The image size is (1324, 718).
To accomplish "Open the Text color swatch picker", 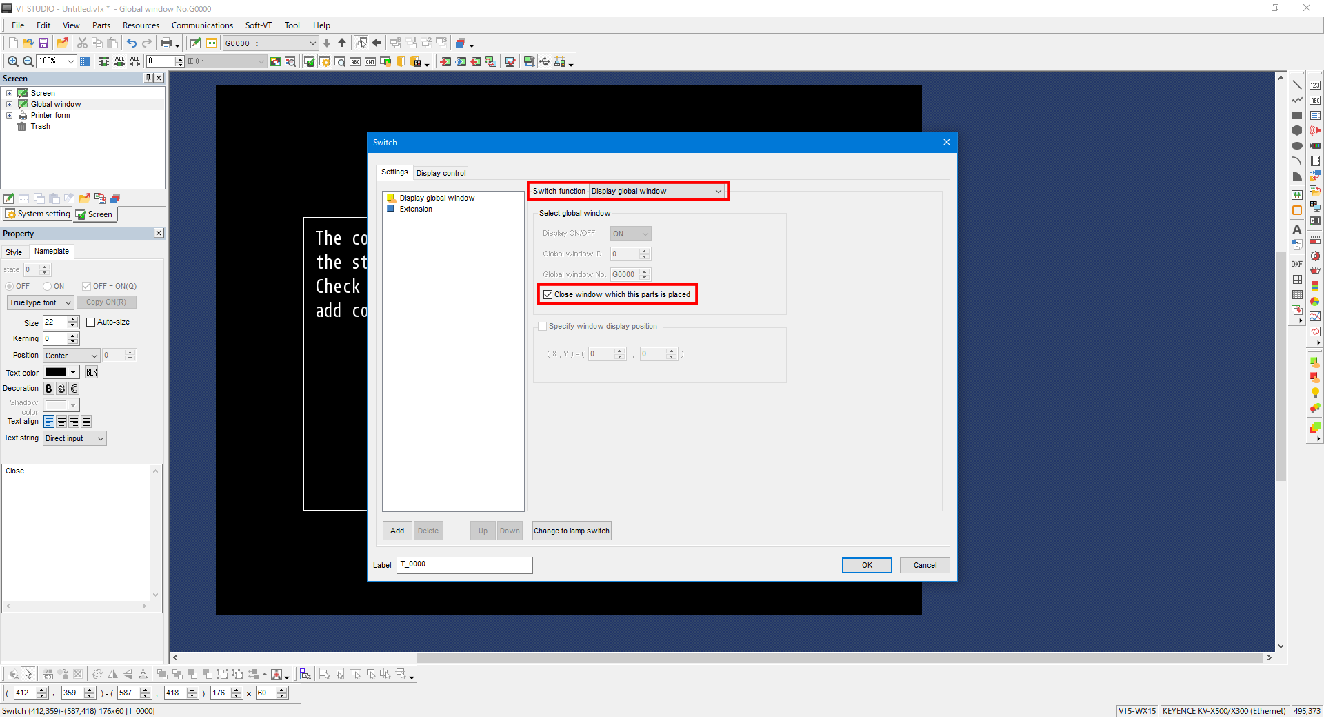I will coord(61,372).
